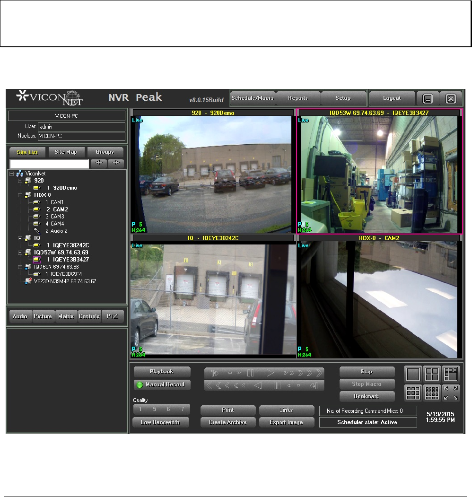Click the forward play triangle in transport bar
The height and width of the screenshot is (497, 472).
click(x=270, y=373)
